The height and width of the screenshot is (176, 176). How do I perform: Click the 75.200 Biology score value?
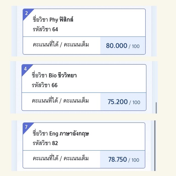[x=118, y=102]
